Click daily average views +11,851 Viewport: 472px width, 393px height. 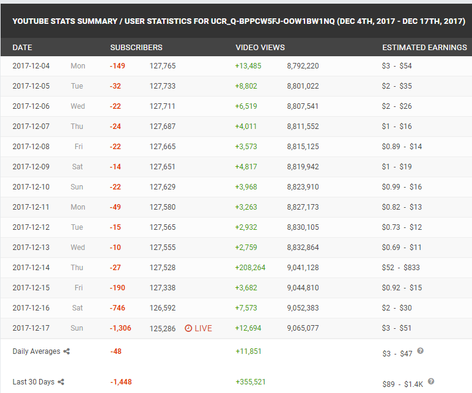pyautogui.click(x=248, y=351)
